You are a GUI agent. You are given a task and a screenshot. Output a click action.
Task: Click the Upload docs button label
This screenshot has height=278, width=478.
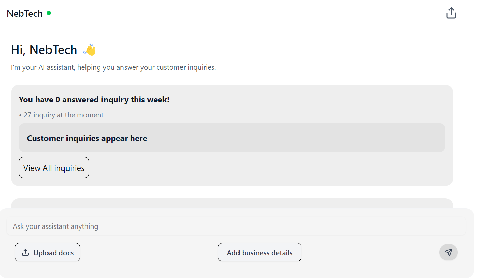pyautogui.click(x=54, y=253)
